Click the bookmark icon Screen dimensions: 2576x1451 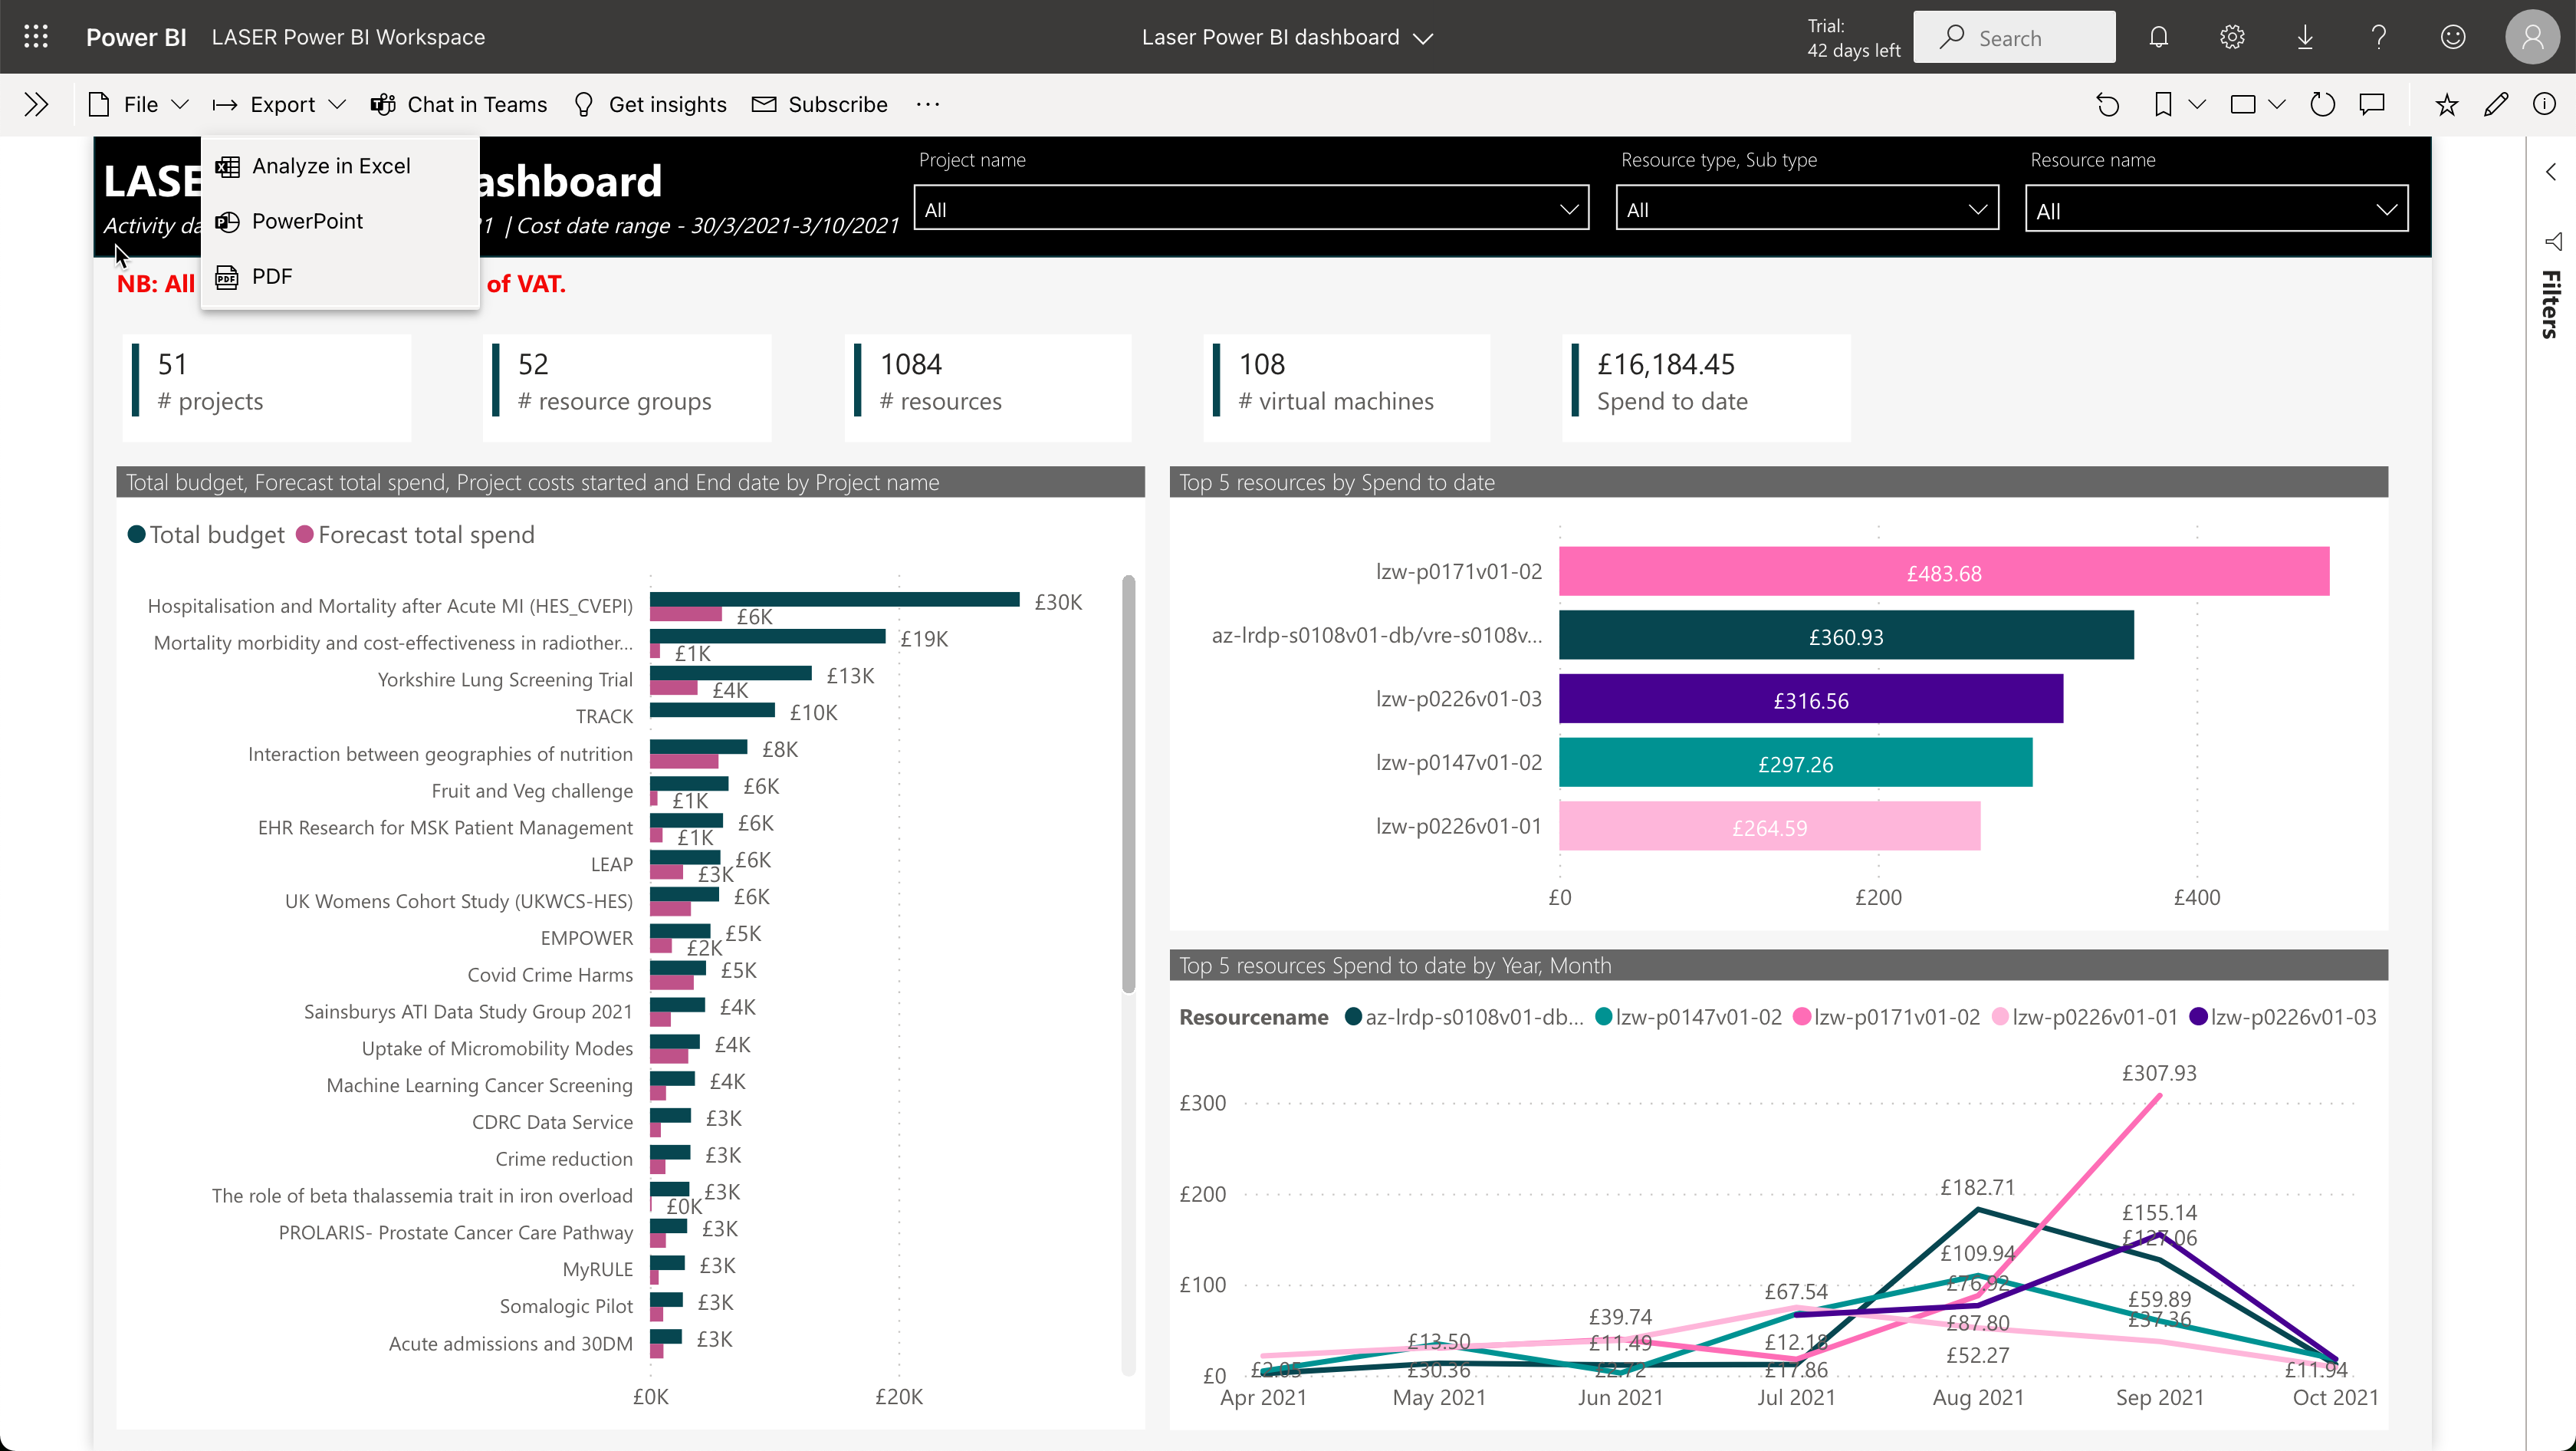pos(2162,104)
